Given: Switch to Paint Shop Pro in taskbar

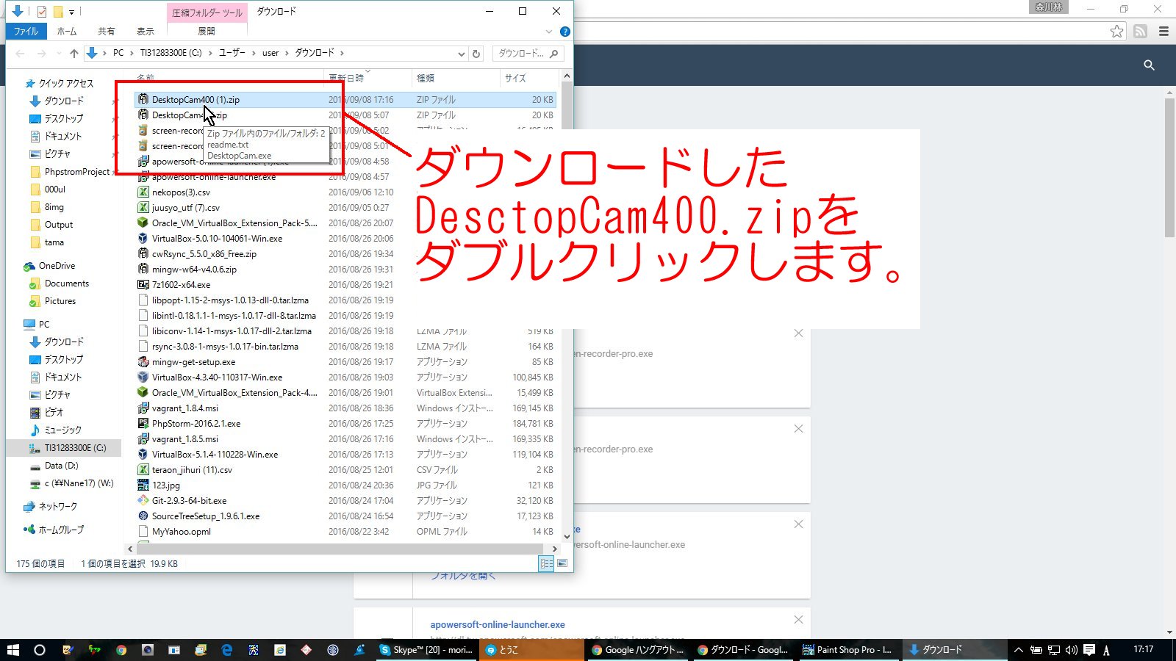Looking at the screenshot, I should [847, 650].
